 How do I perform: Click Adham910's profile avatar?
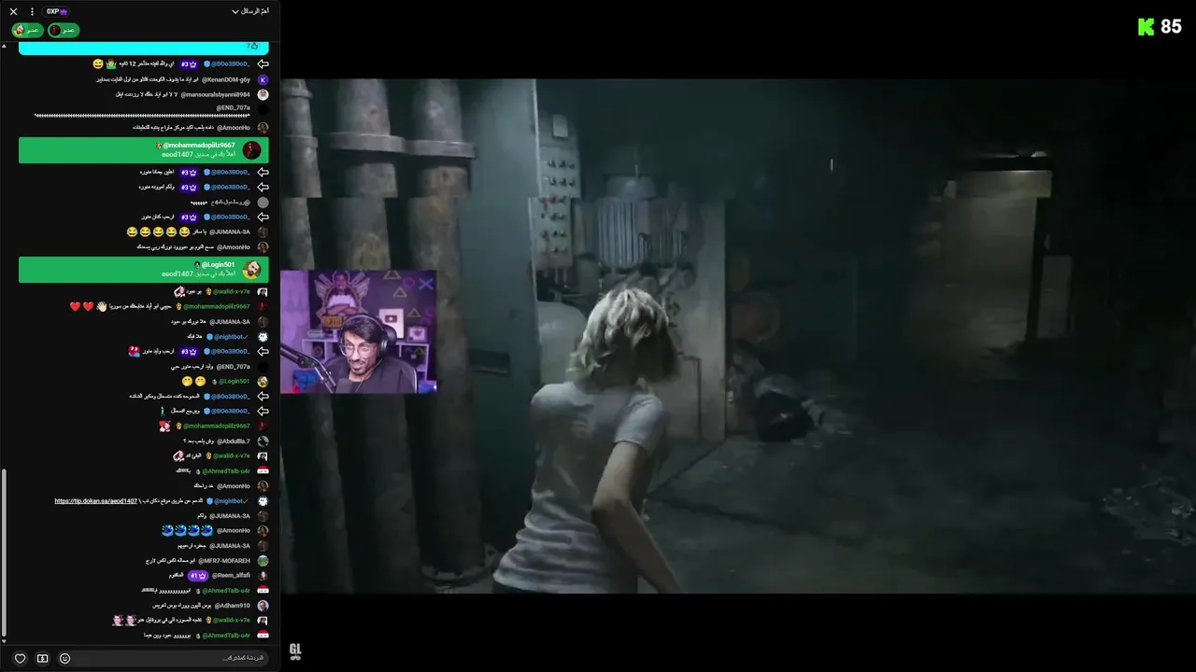(x=263, y=606)
